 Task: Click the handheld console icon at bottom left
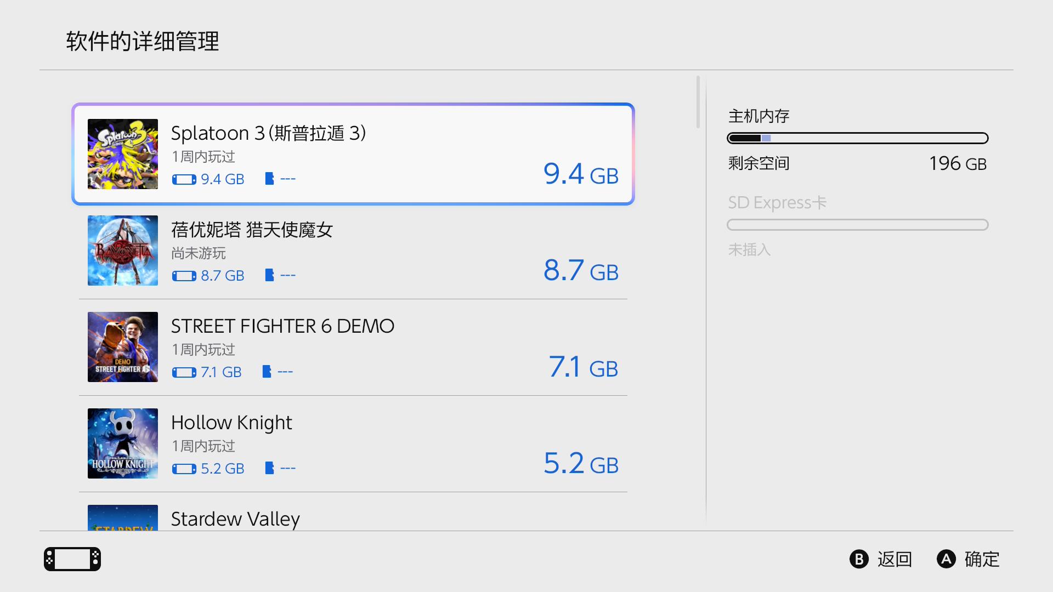tap(72, 559)
